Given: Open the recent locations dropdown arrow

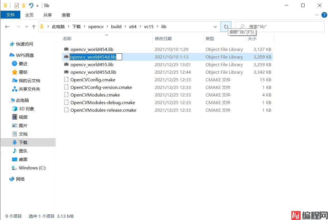Looking at the screenshot, I should (27, 27).
